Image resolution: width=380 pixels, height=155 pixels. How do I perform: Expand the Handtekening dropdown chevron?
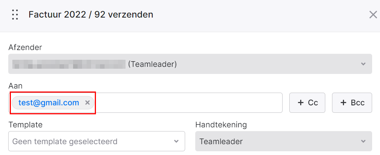363,141
